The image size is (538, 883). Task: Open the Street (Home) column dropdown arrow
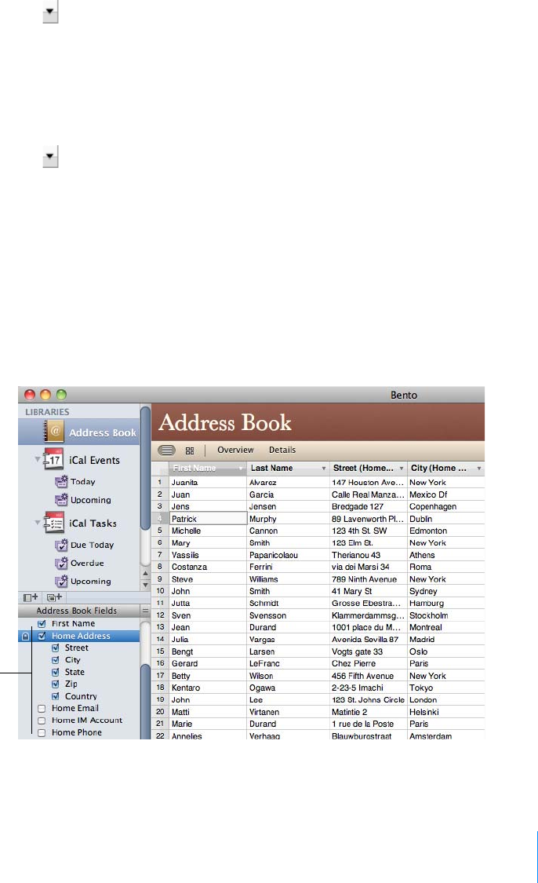[402, 469]
